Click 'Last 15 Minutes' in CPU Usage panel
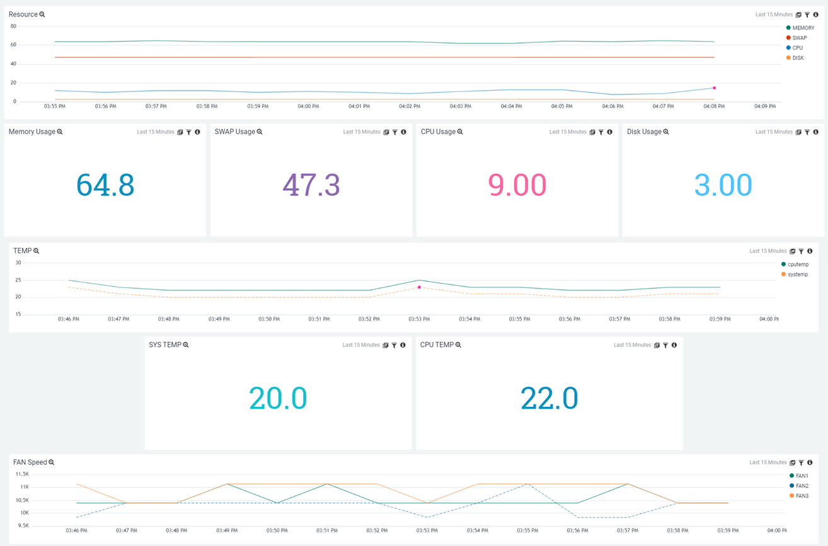This screenshot has height=546, width=828. 568,132
